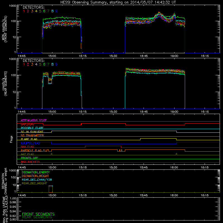Viewport: 223px width, 223px height.
Task: Click magenta detector 2 in front segments legend
Action: point(28,11)
